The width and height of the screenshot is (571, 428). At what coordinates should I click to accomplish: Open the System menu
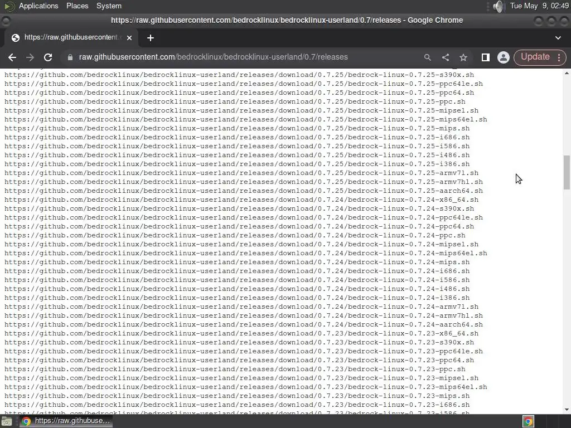point(109,6)
